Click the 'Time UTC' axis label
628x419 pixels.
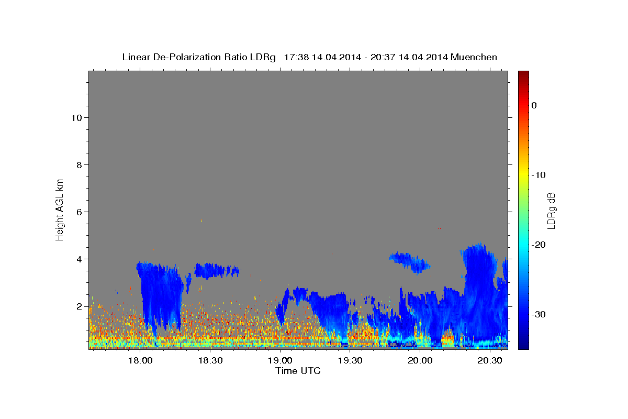point(298,371)
